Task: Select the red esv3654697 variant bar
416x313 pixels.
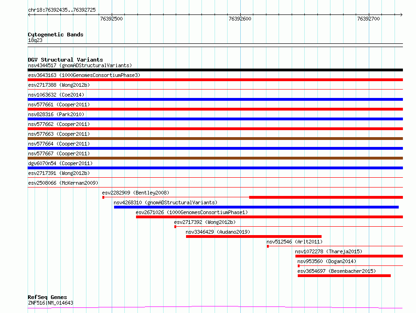Action: [344, 276]
